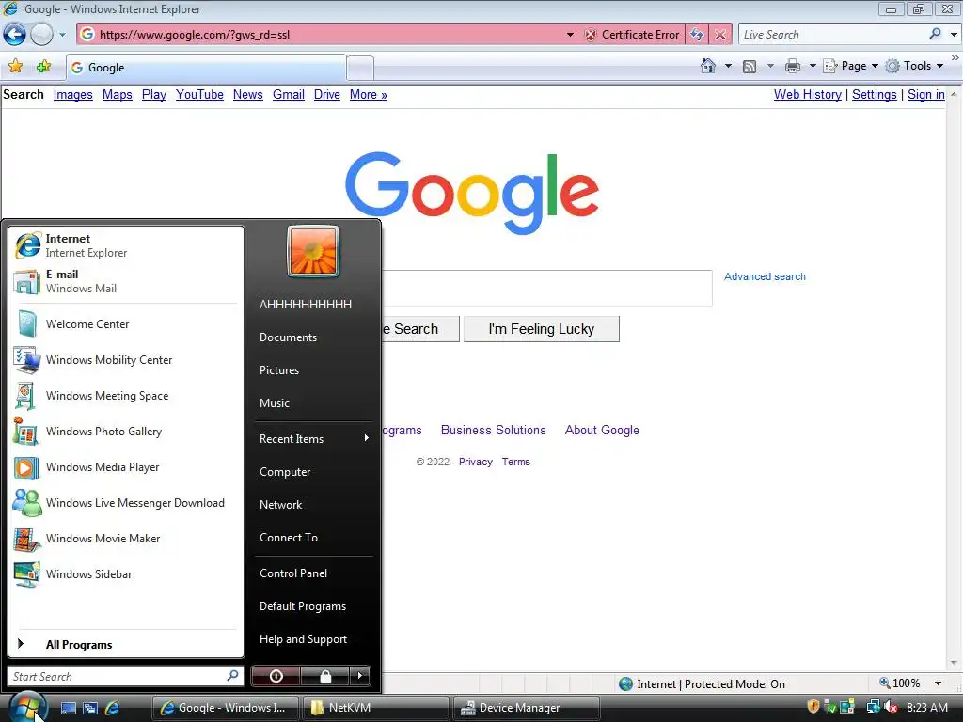Expand the Home button dropdown arrow
Viewport: 963px width, 722px height.
coord(729,66)
